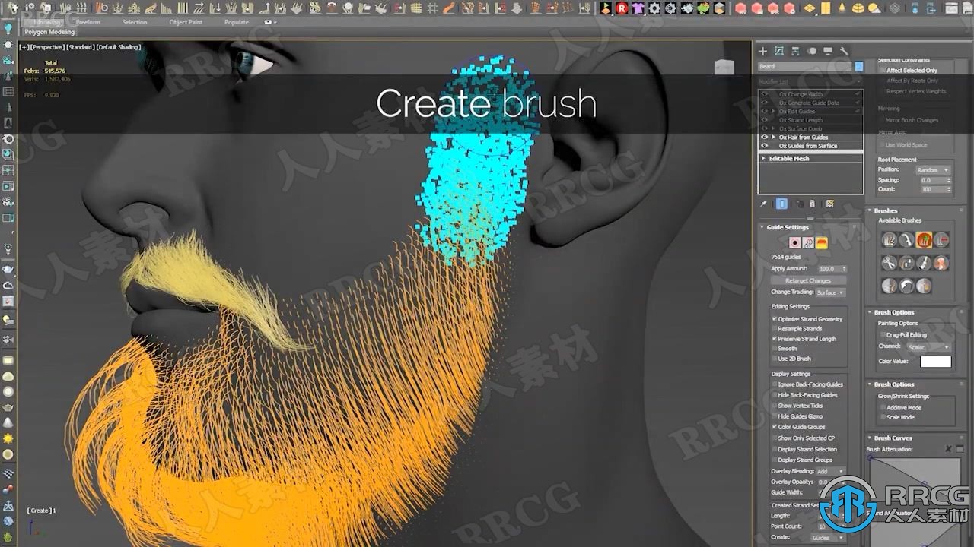974x547 pixels.
Task: Open the Channel Scalar dropdown
Action: point(928,346)
